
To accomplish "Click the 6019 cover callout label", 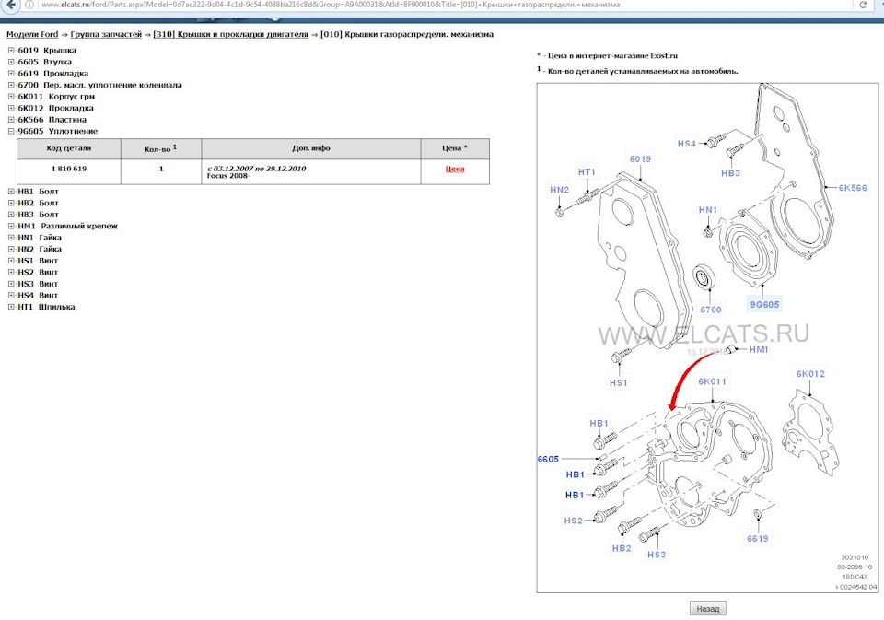I will (x=640, y=159).
